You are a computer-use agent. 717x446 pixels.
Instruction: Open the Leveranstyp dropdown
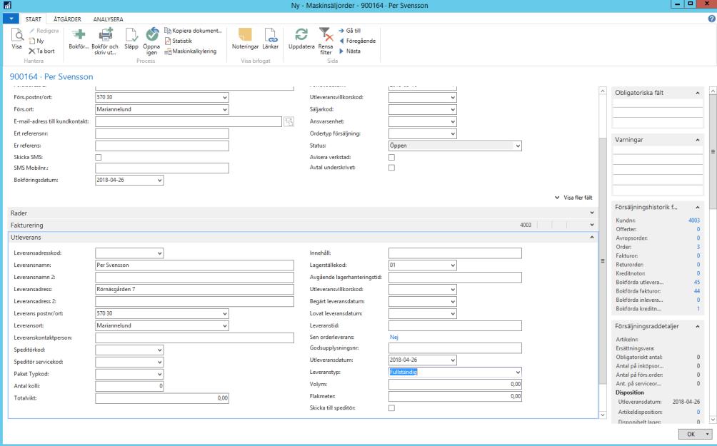point(518,372)
